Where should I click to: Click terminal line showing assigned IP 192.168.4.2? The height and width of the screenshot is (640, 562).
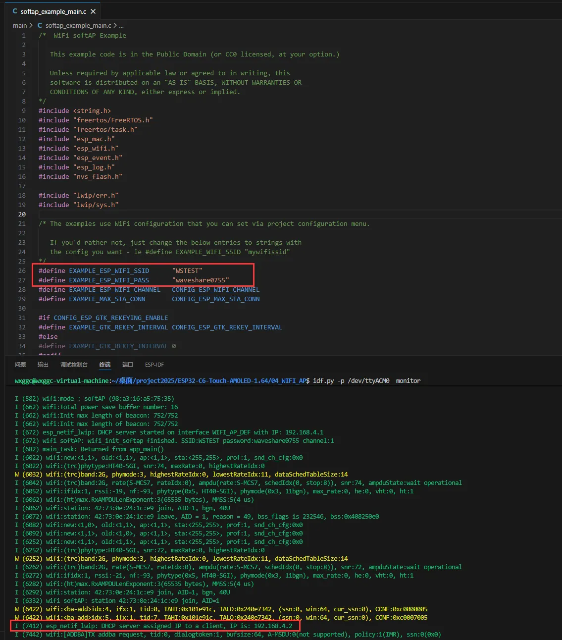coord(153,626)
